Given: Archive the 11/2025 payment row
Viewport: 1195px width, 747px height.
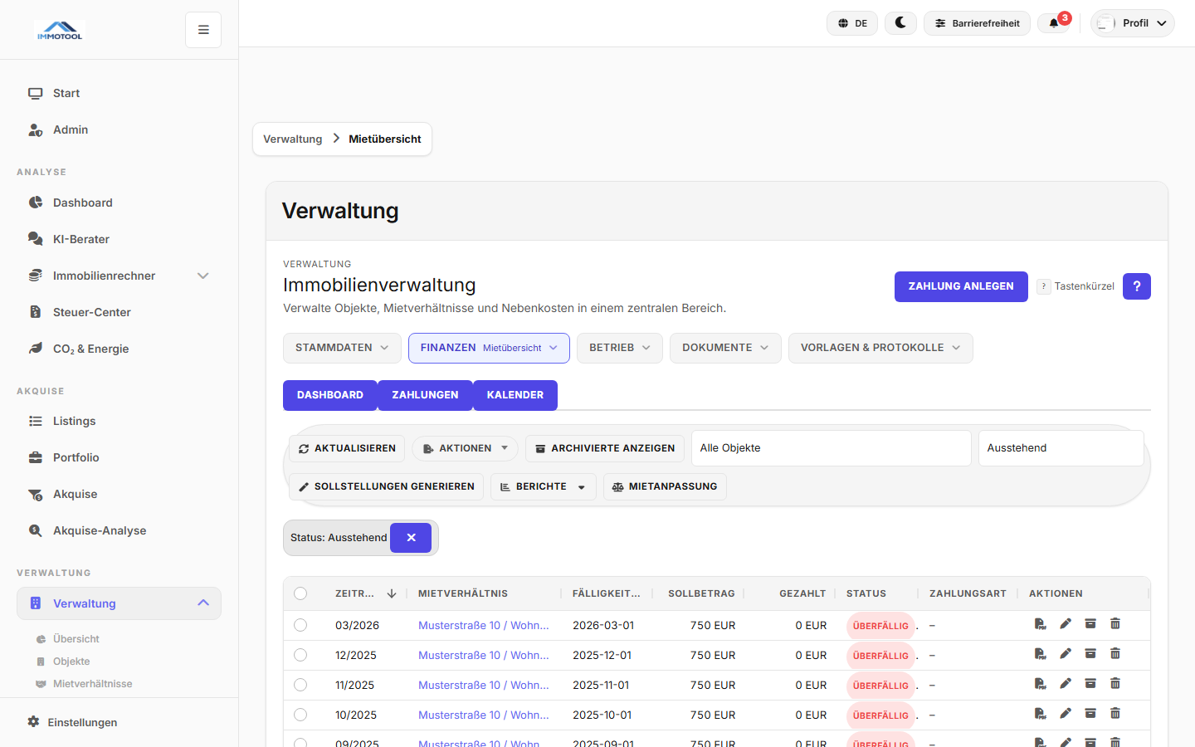Looking at the screenshot, I should tap(1090, 684).
